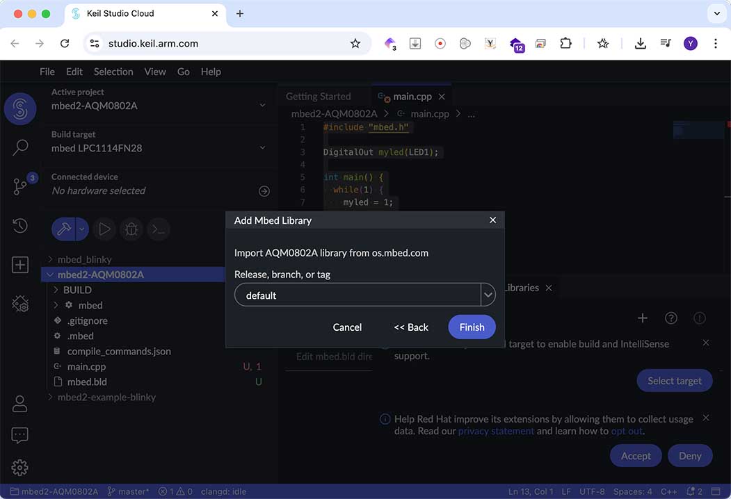Open the Release, branch, or tag dropdown

(x=488, y=295)
